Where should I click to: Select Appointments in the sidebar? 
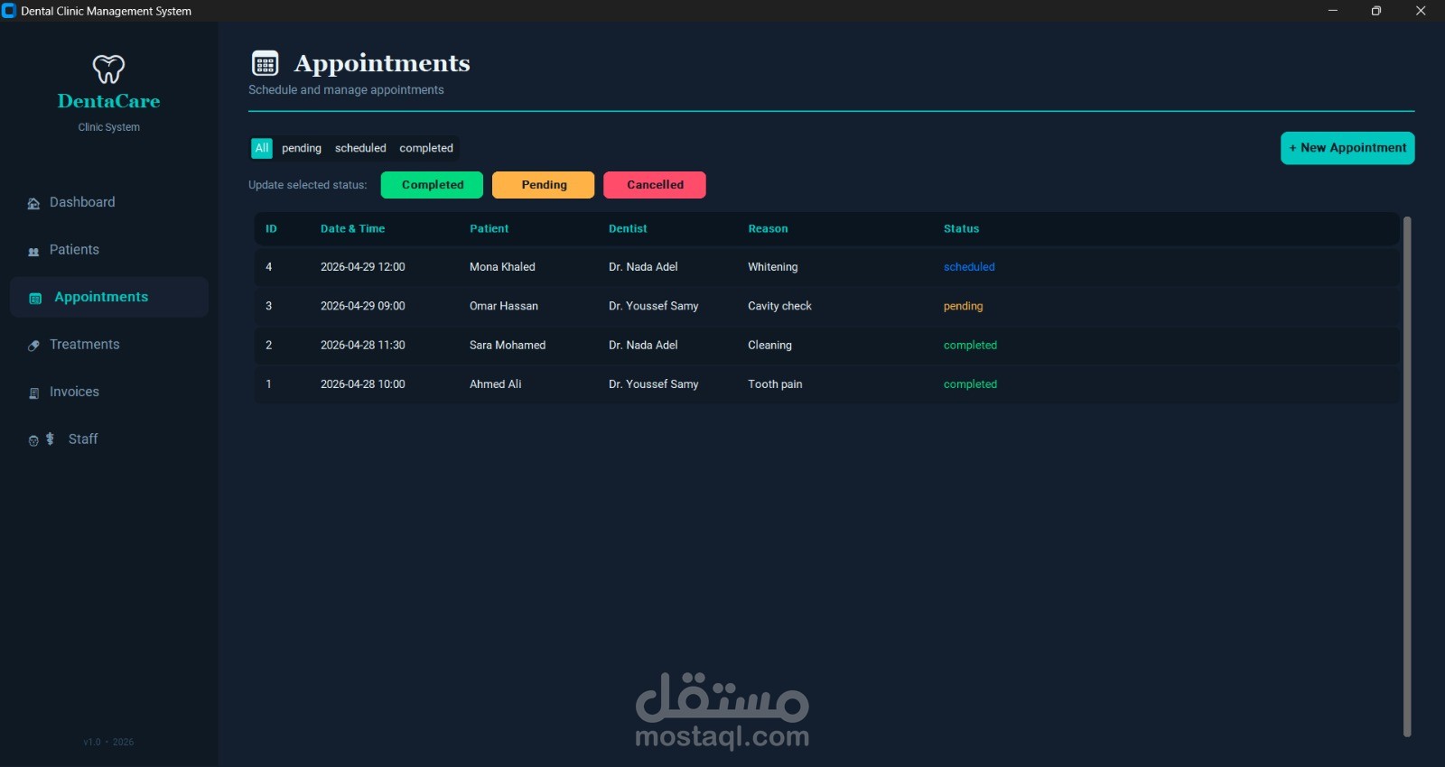coord(109,297)
